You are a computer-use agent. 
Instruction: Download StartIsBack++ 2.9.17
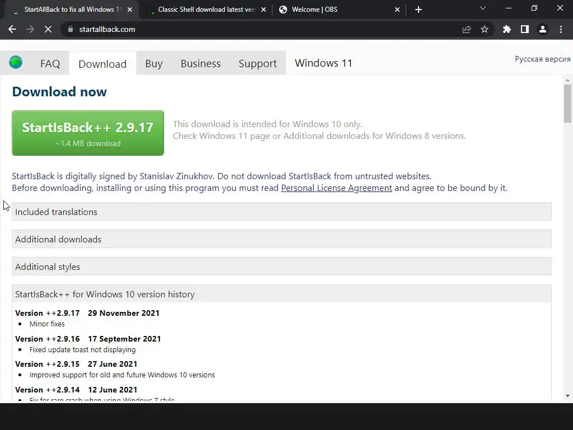point(88,133)
